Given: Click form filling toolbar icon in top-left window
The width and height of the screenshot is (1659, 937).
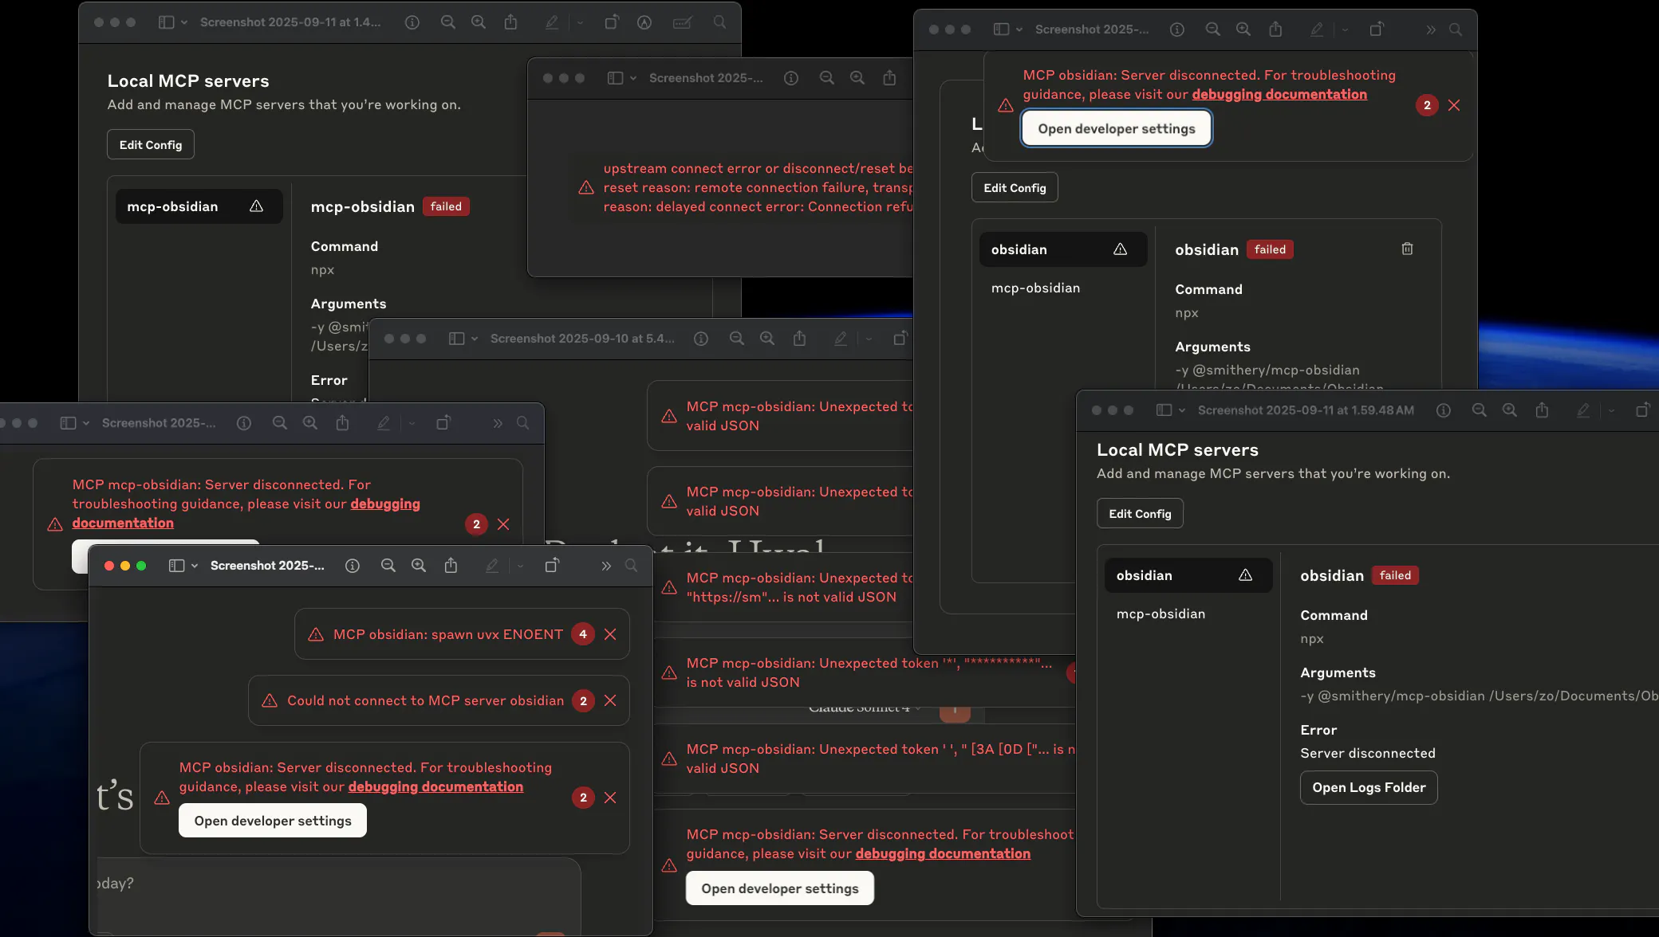Looking at the screenshot, I should point(682,22).
